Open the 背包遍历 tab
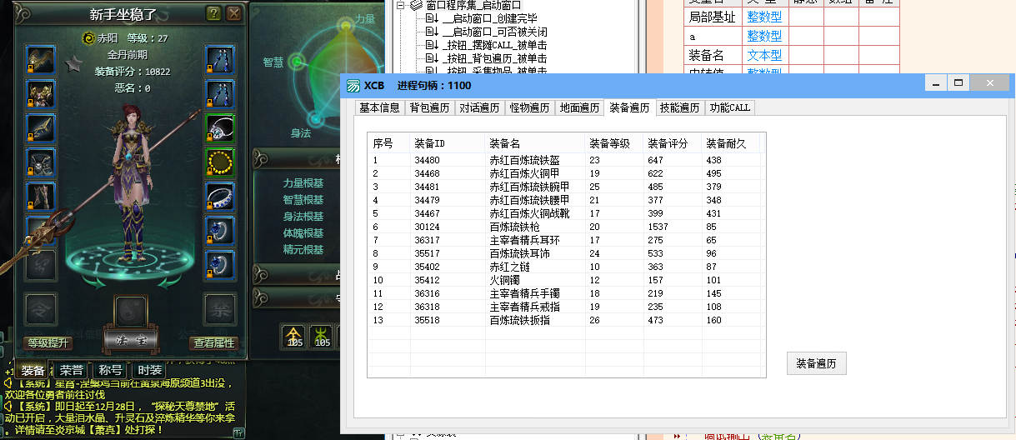 coord(429,107)
